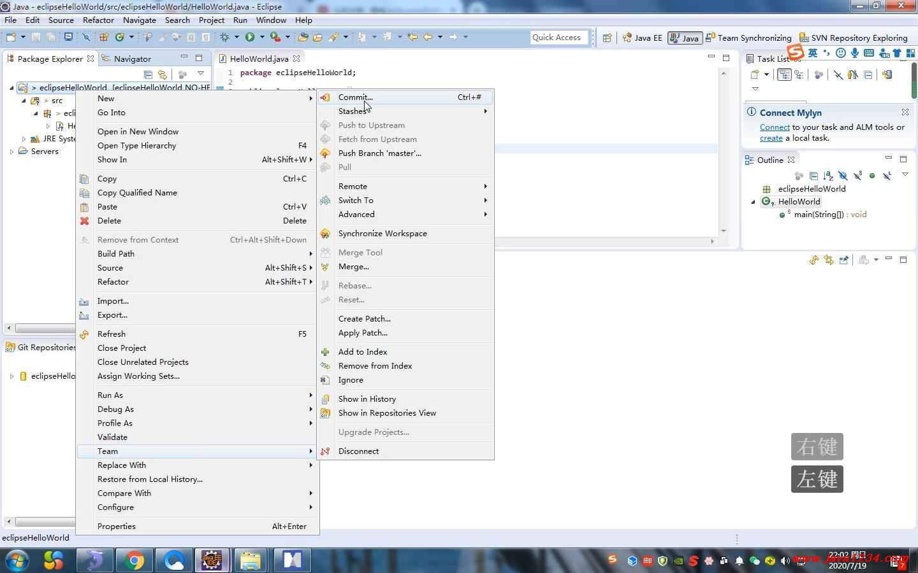Click refresh icon in Git Repositories toolbar
The width and height of the screenshot is (918, 573).
coord(814,260)
